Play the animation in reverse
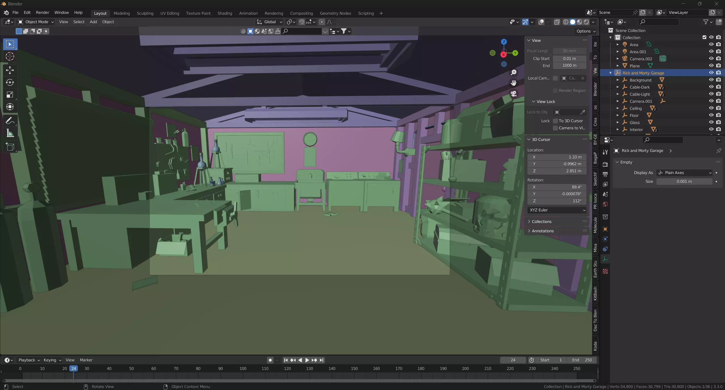This screenshot has width=725, height=390. (x=300, y=360)
